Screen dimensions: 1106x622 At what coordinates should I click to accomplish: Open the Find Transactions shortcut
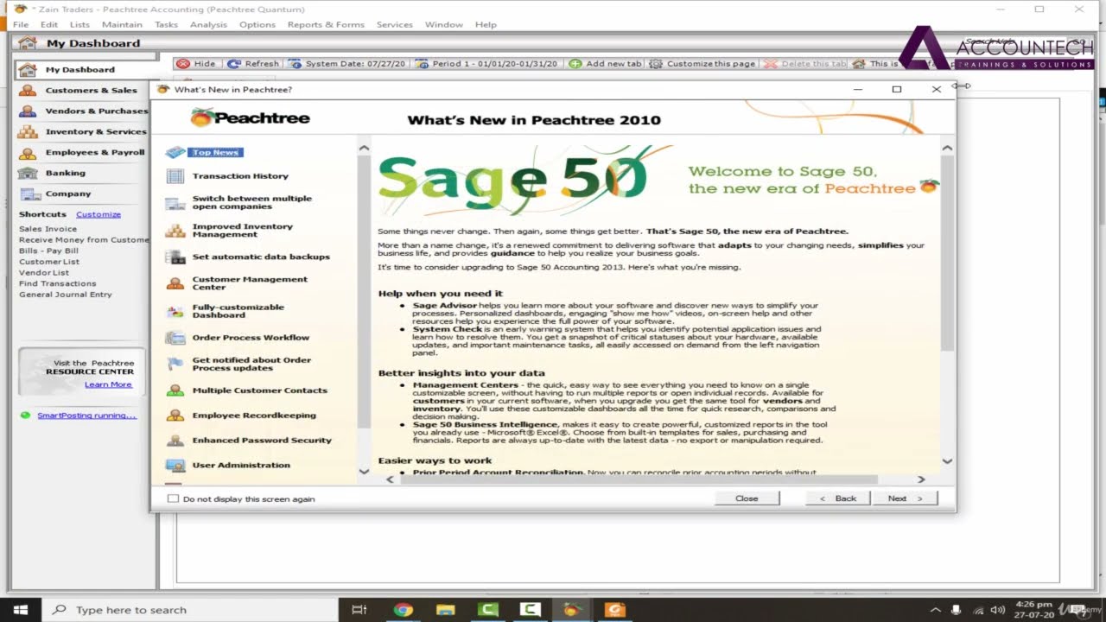58,283
